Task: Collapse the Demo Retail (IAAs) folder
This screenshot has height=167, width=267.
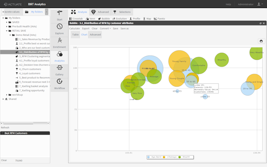Action: point(10,35)
